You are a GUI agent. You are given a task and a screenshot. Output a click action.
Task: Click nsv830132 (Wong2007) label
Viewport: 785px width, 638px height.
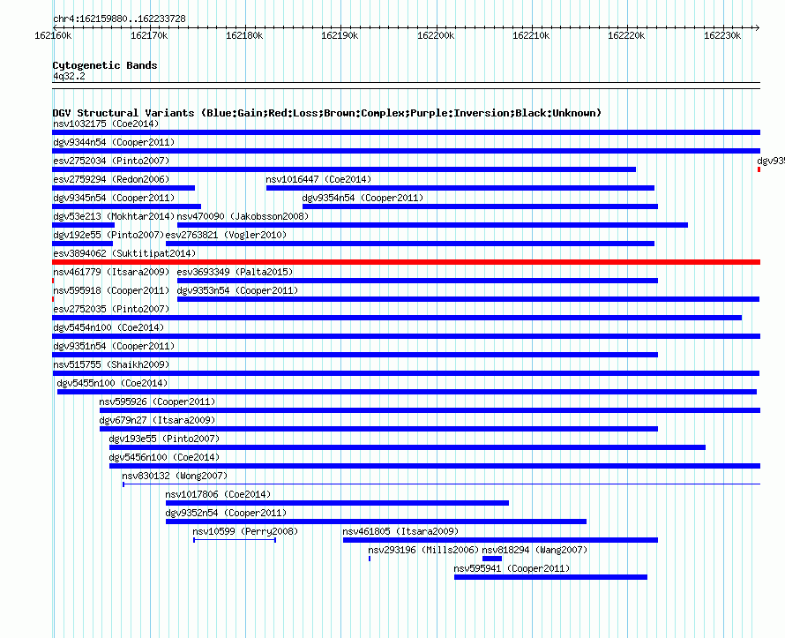pos(175,476)
